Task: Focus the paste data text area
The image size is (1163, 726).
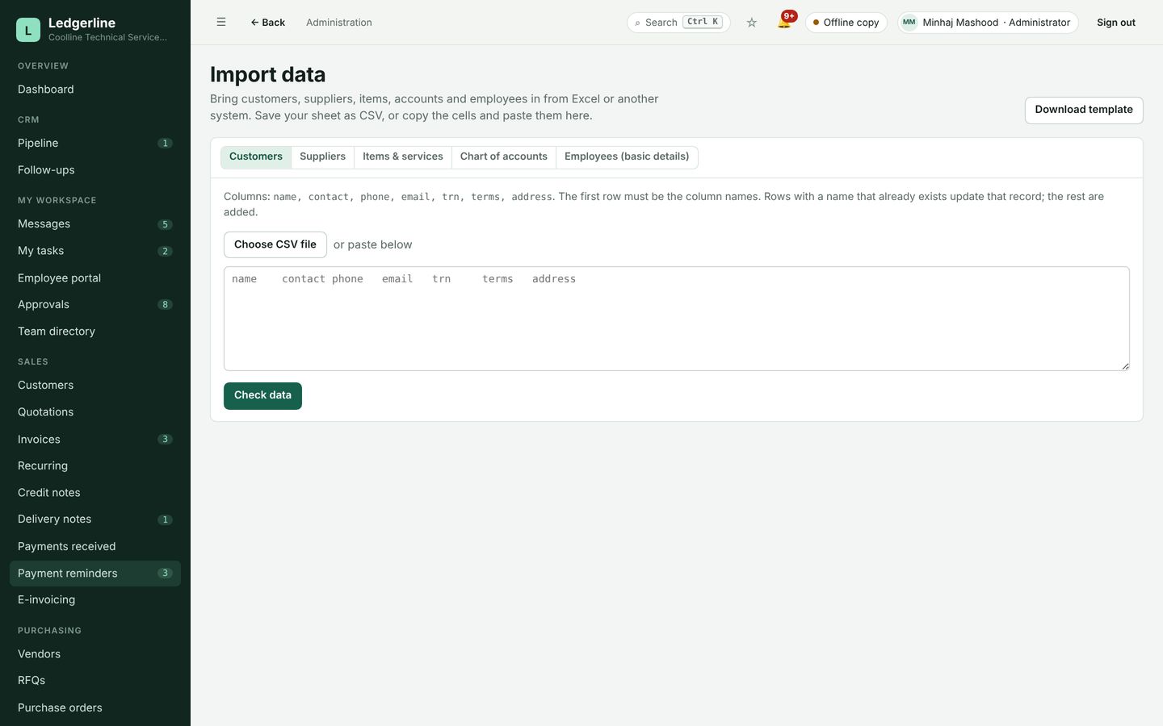Action: pyautogui.click(x=677, y=319)
